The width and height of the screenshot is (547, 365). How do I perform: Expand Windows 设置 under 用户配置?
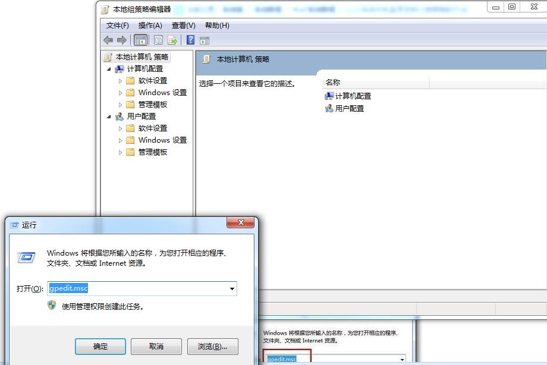point(120,140)
